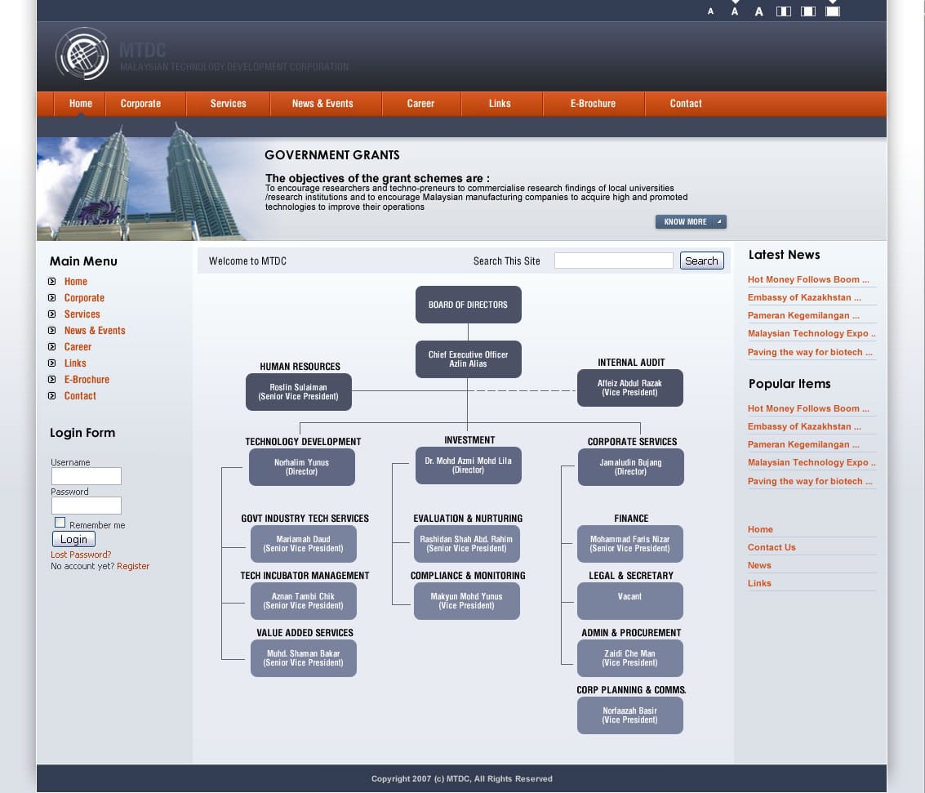Open Corporate in the Main Menu sidebar
Viewport: 925px width, 793px height.
(84, 298)
